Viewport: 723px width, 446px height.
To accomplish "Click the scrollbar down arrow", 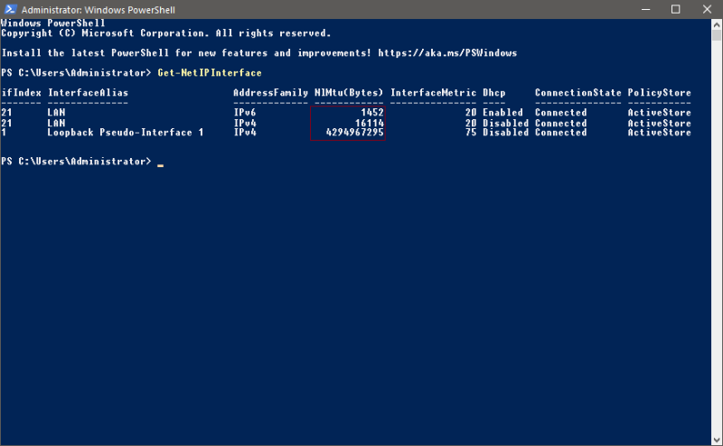I will pos(715,439).
